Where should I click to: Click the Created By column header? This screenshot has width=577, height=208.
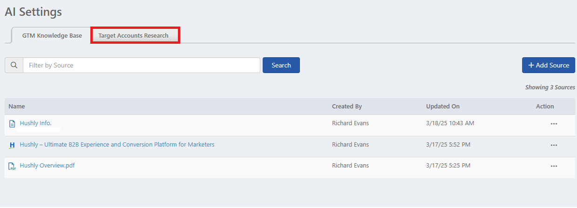click(x=347, y=107)
